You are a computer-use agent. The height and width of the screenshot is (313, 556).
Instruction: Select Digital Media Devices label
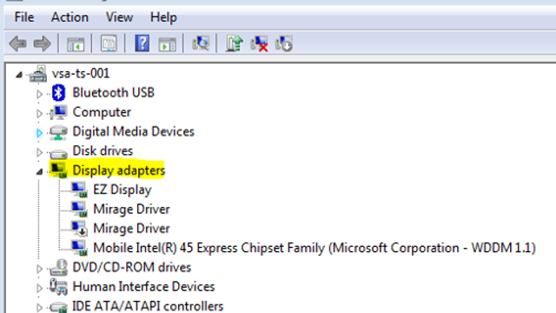133,131
